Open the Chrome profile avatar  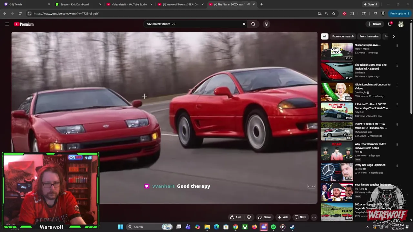point(383,14)
